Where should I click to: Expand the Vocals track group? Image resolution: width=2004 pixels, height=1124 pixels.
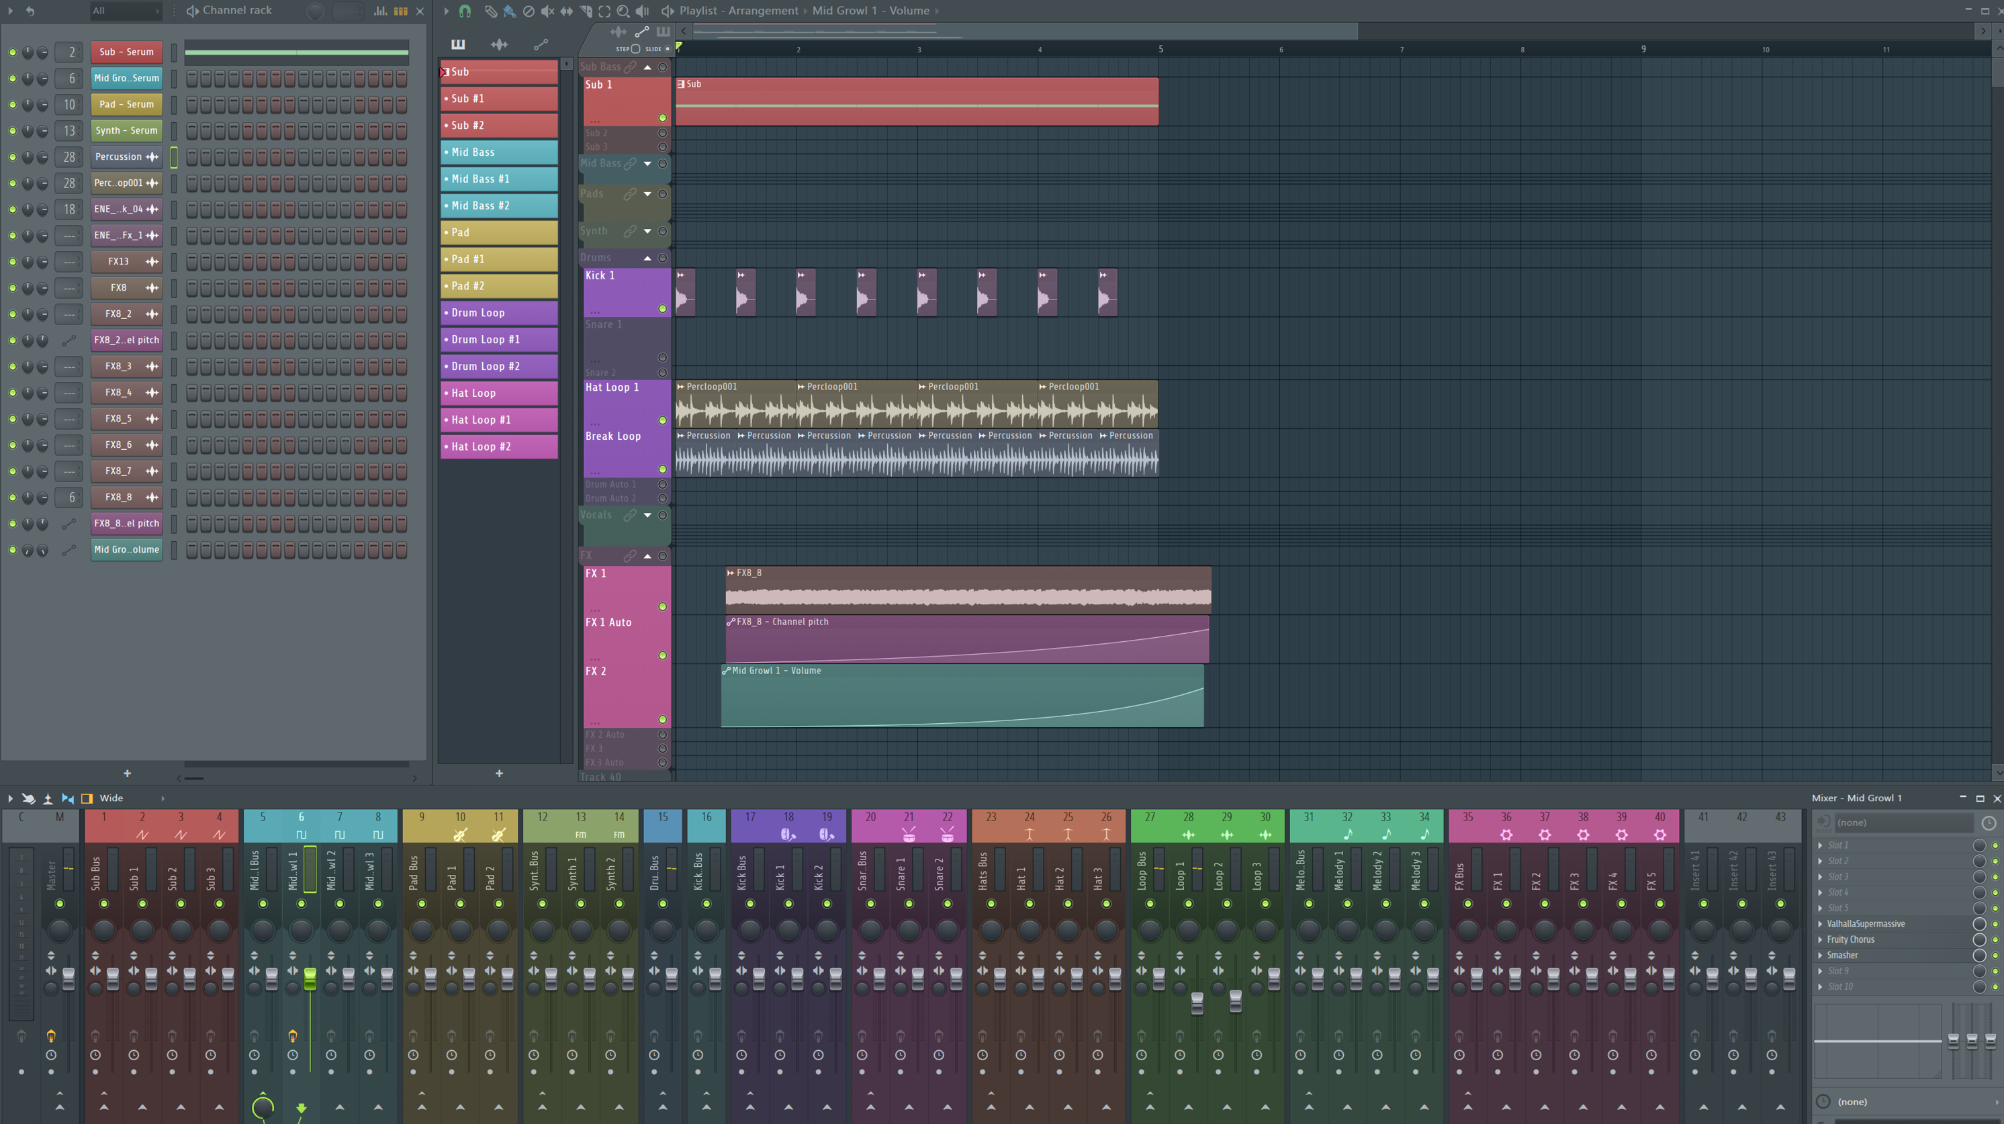coord(647,515)
